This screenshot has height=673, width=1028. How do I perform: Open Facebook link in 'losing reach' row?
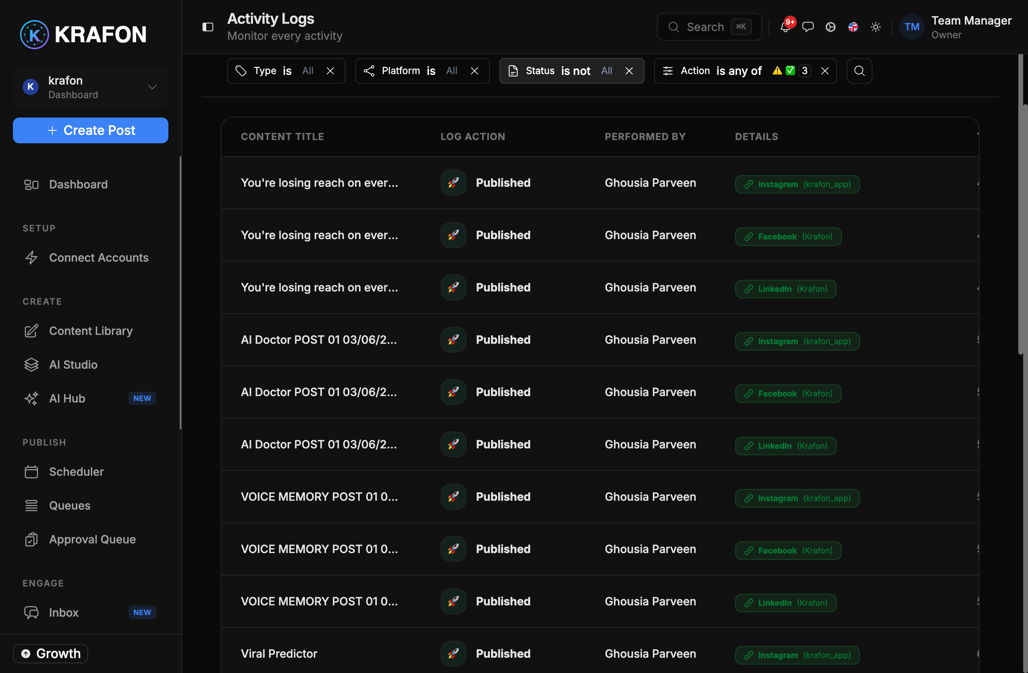pyautogui.click(x=788, y=237)
